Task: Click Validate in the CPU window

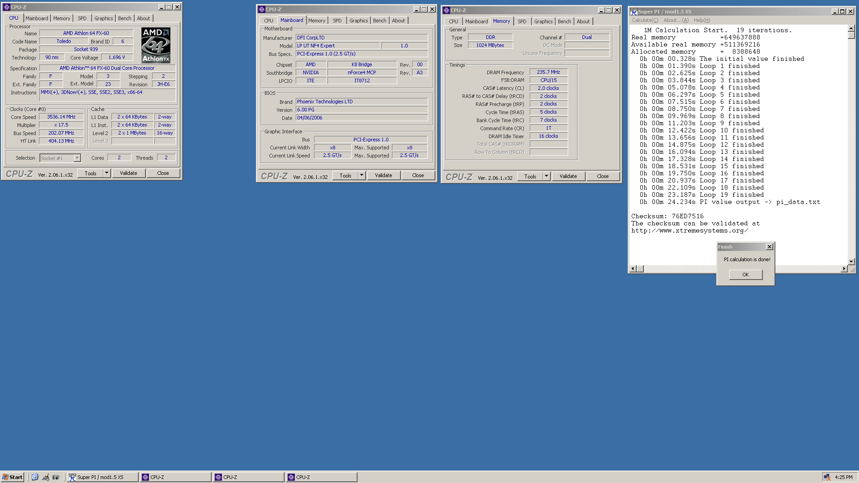Action: pyautogui.click(x=128, y=173)
